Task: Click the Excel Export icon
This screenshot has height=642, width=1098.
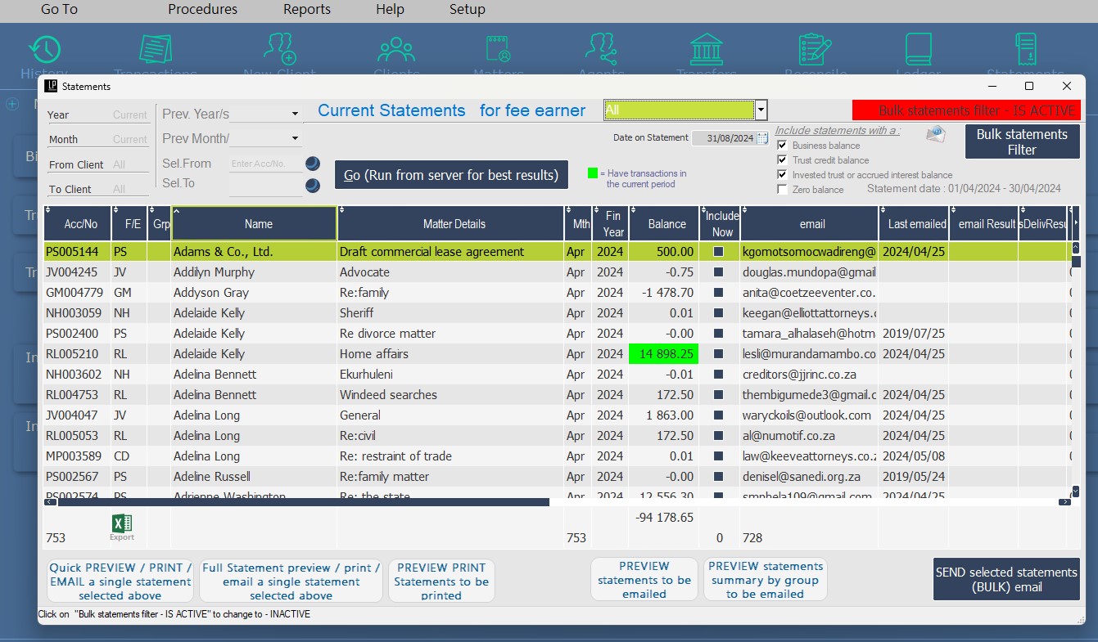Action: tap(122, 525)
